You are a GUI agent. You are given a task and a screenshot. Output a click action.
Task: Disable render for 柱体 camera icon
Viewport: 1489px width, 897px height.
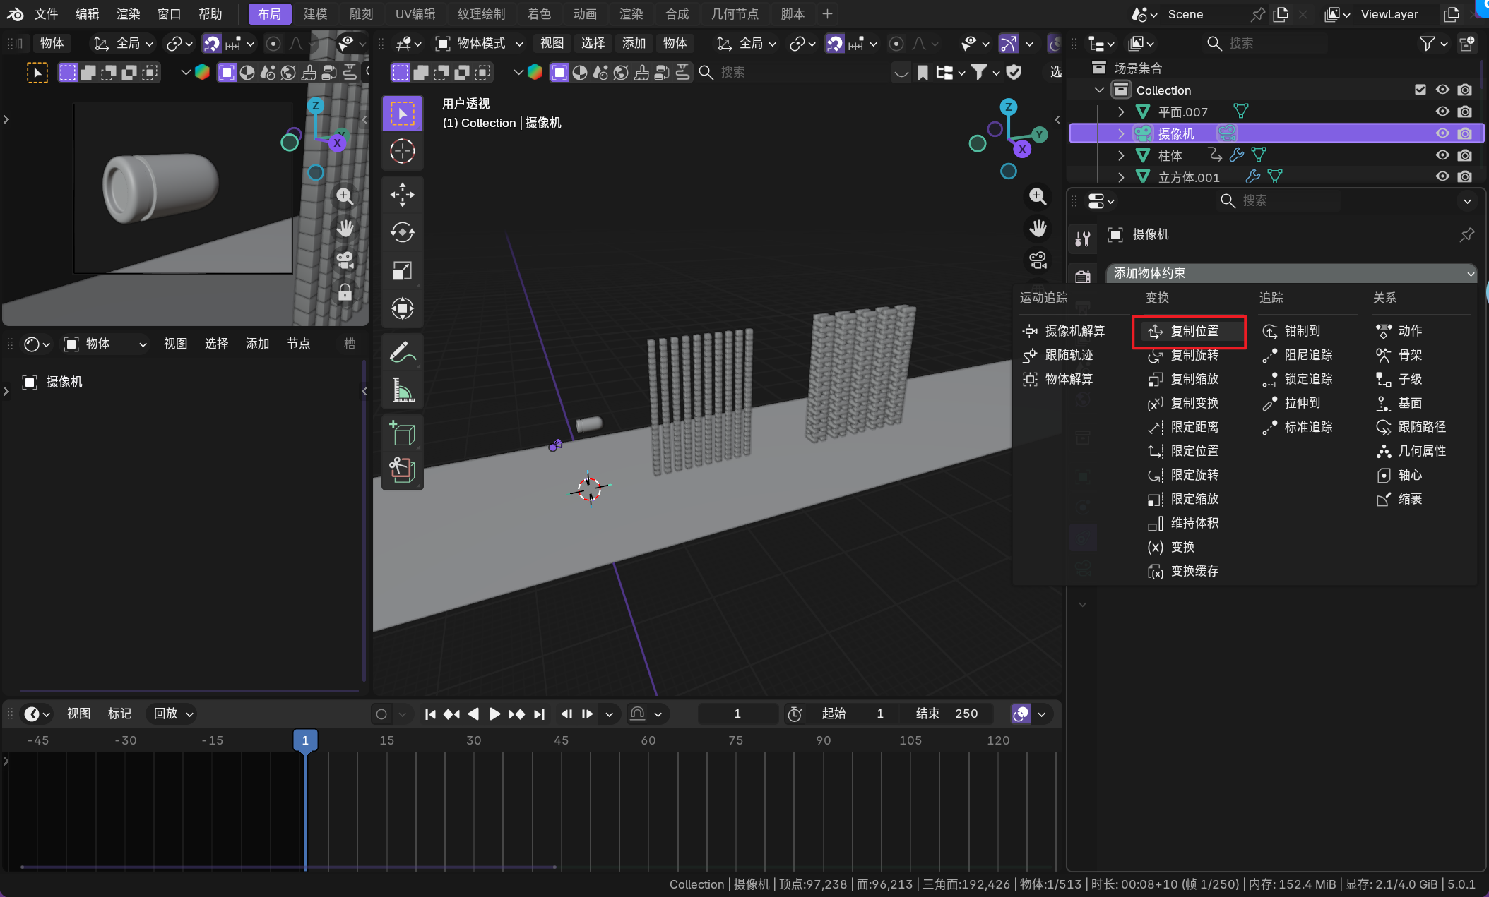coord(1465,155)
